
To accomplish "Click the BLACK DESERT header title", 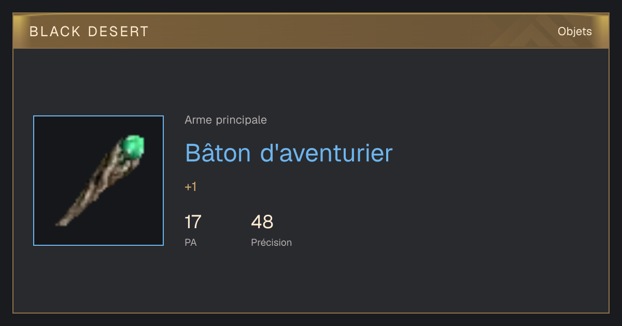I will [x=89, y=32].
